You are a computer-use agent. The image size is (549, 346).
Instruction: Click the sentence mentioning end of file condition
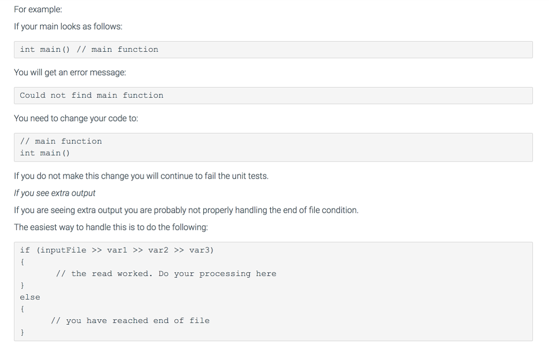(186, 210)
